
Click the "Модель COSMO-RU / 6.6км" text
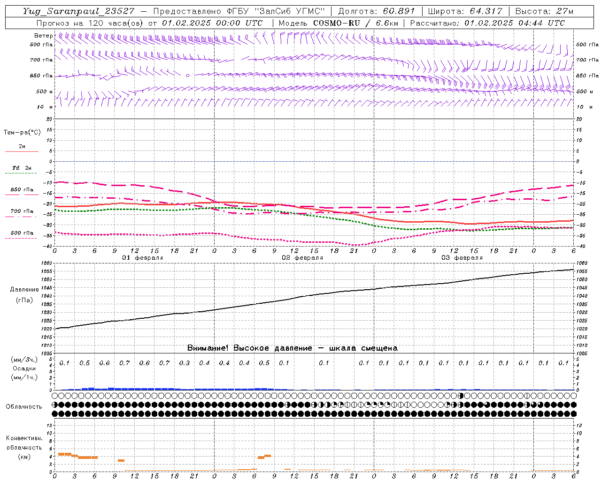pyautogui.click(x=338, y=23)
